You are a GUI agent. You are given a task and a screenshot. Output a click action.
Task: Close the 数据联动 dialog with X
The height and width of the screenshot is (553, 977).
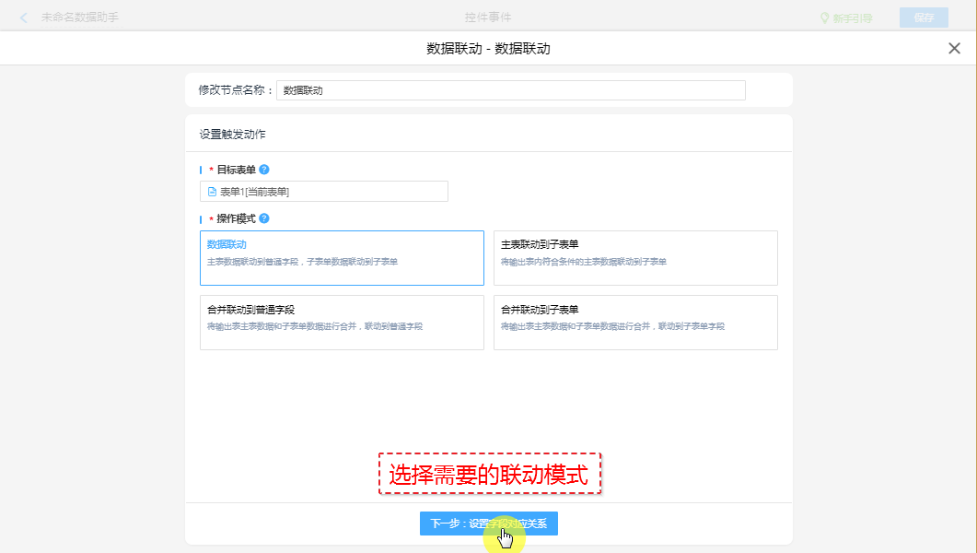tap(954, 49)
